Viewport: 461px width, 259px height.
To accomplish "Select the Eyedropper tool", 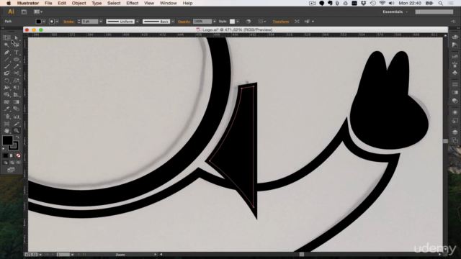I will [6, 109].
